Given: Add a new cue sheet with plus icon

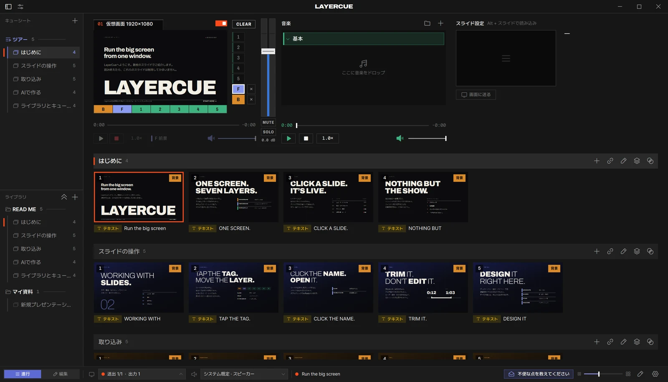Looking at the screenshot, I should click(75, 20).
